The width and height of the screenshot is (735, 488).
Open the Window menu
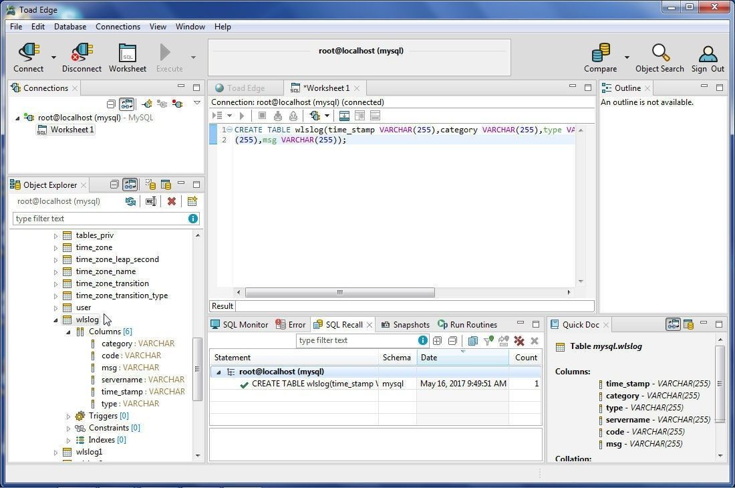pos(190,27)
